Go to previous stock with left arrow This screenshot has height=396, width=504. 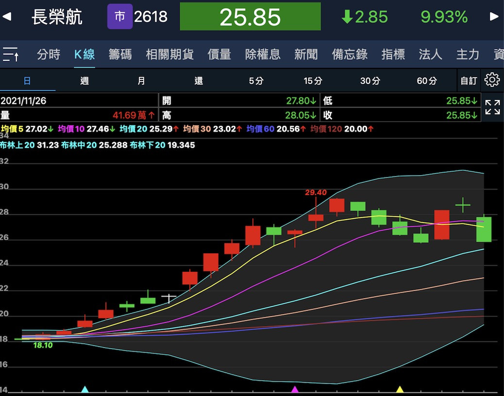click(7, 16)
